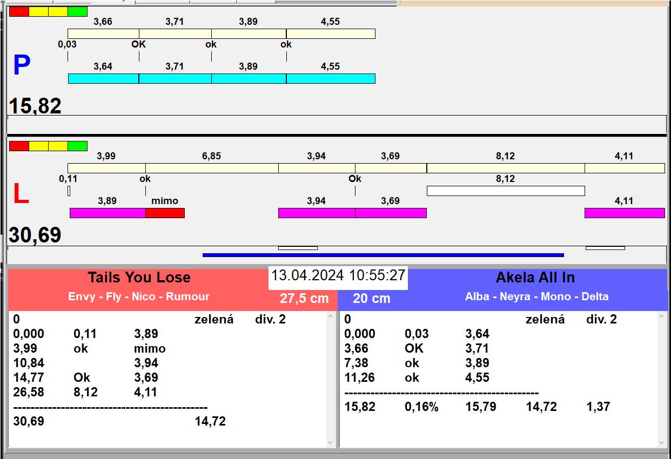Click the date and time field 13.04.2024
This screenshot has height=459, width=671.
(338, 275)
